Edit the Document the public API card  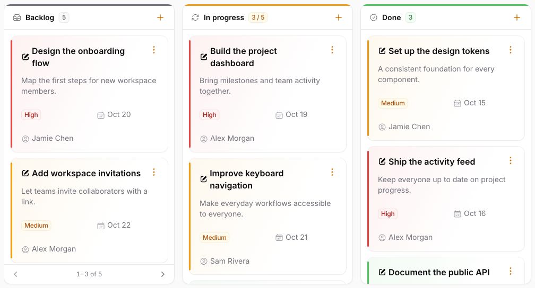pos(382,272)
